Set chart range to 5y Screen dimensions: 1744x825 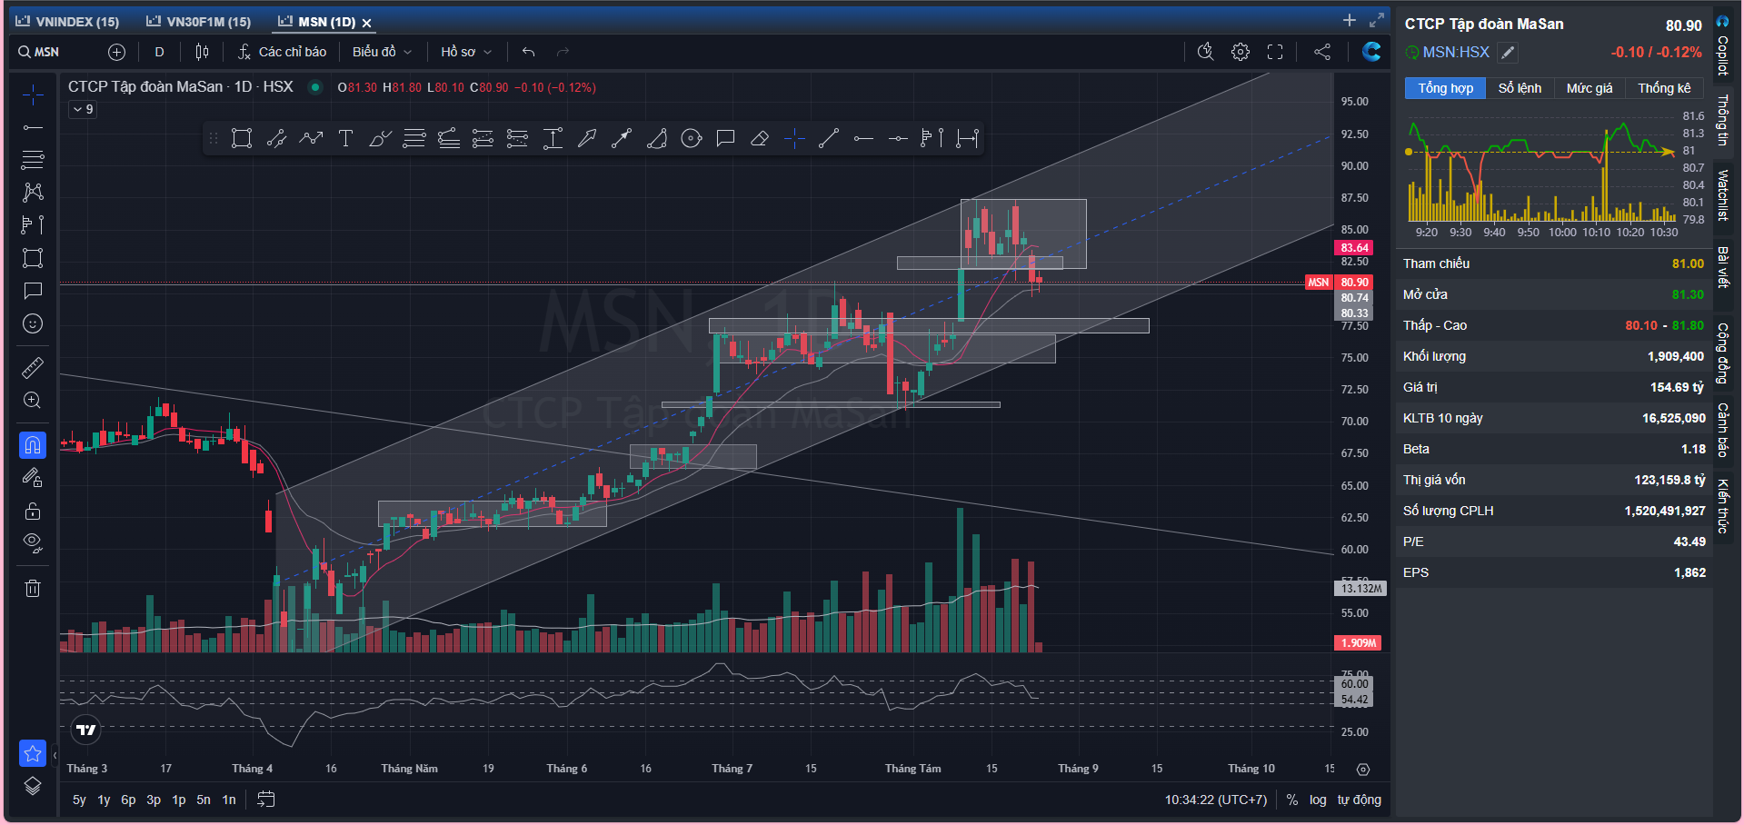[79, 800]
